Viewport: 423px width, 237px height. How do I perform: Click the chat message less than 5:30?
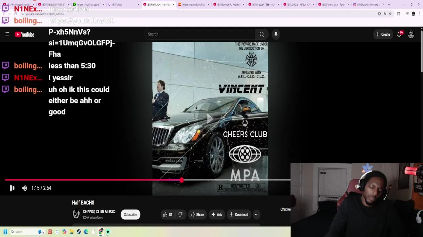[x=72, y=66]
